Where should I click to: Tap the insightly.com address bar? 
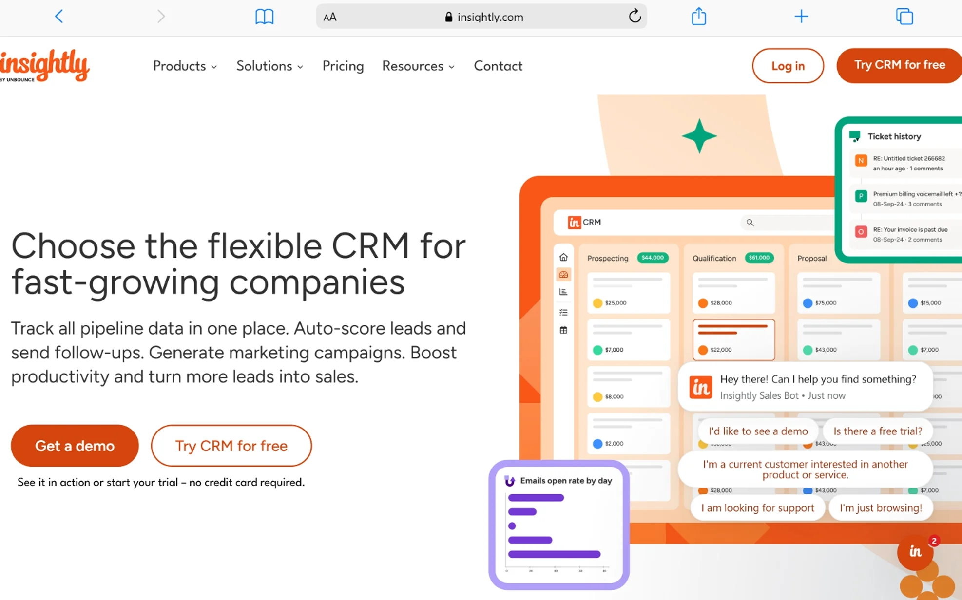tap(481, 17)
